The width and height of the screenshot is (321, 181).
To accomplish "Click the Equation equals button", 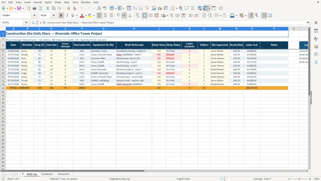I will click(x=44, y=23).
